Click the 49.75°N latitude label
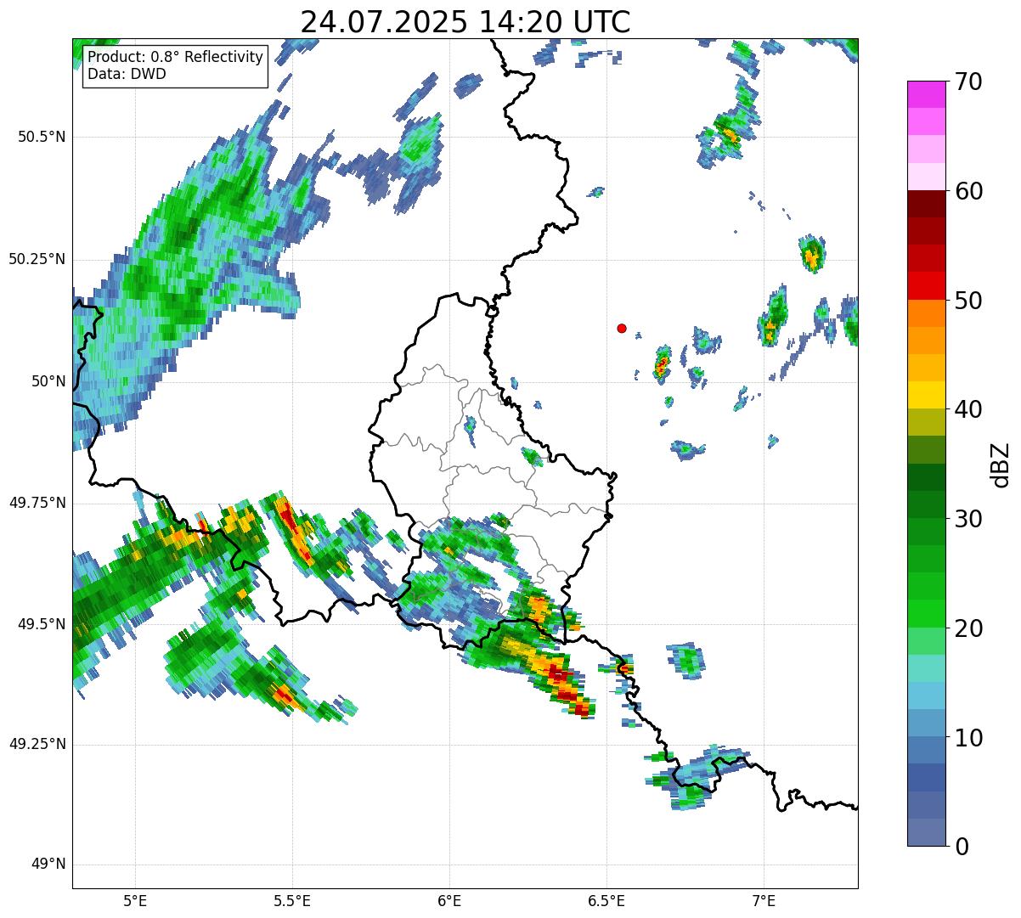This screenshot has width=1021, height=918. click(37, 503)
